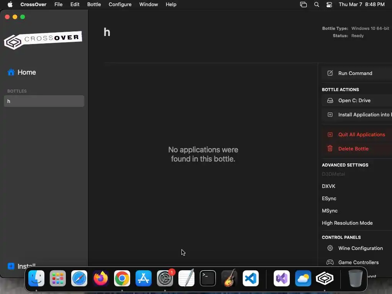The image size is (392, 294).
Task: Select the ESync advanced setting
Action: 329,199
